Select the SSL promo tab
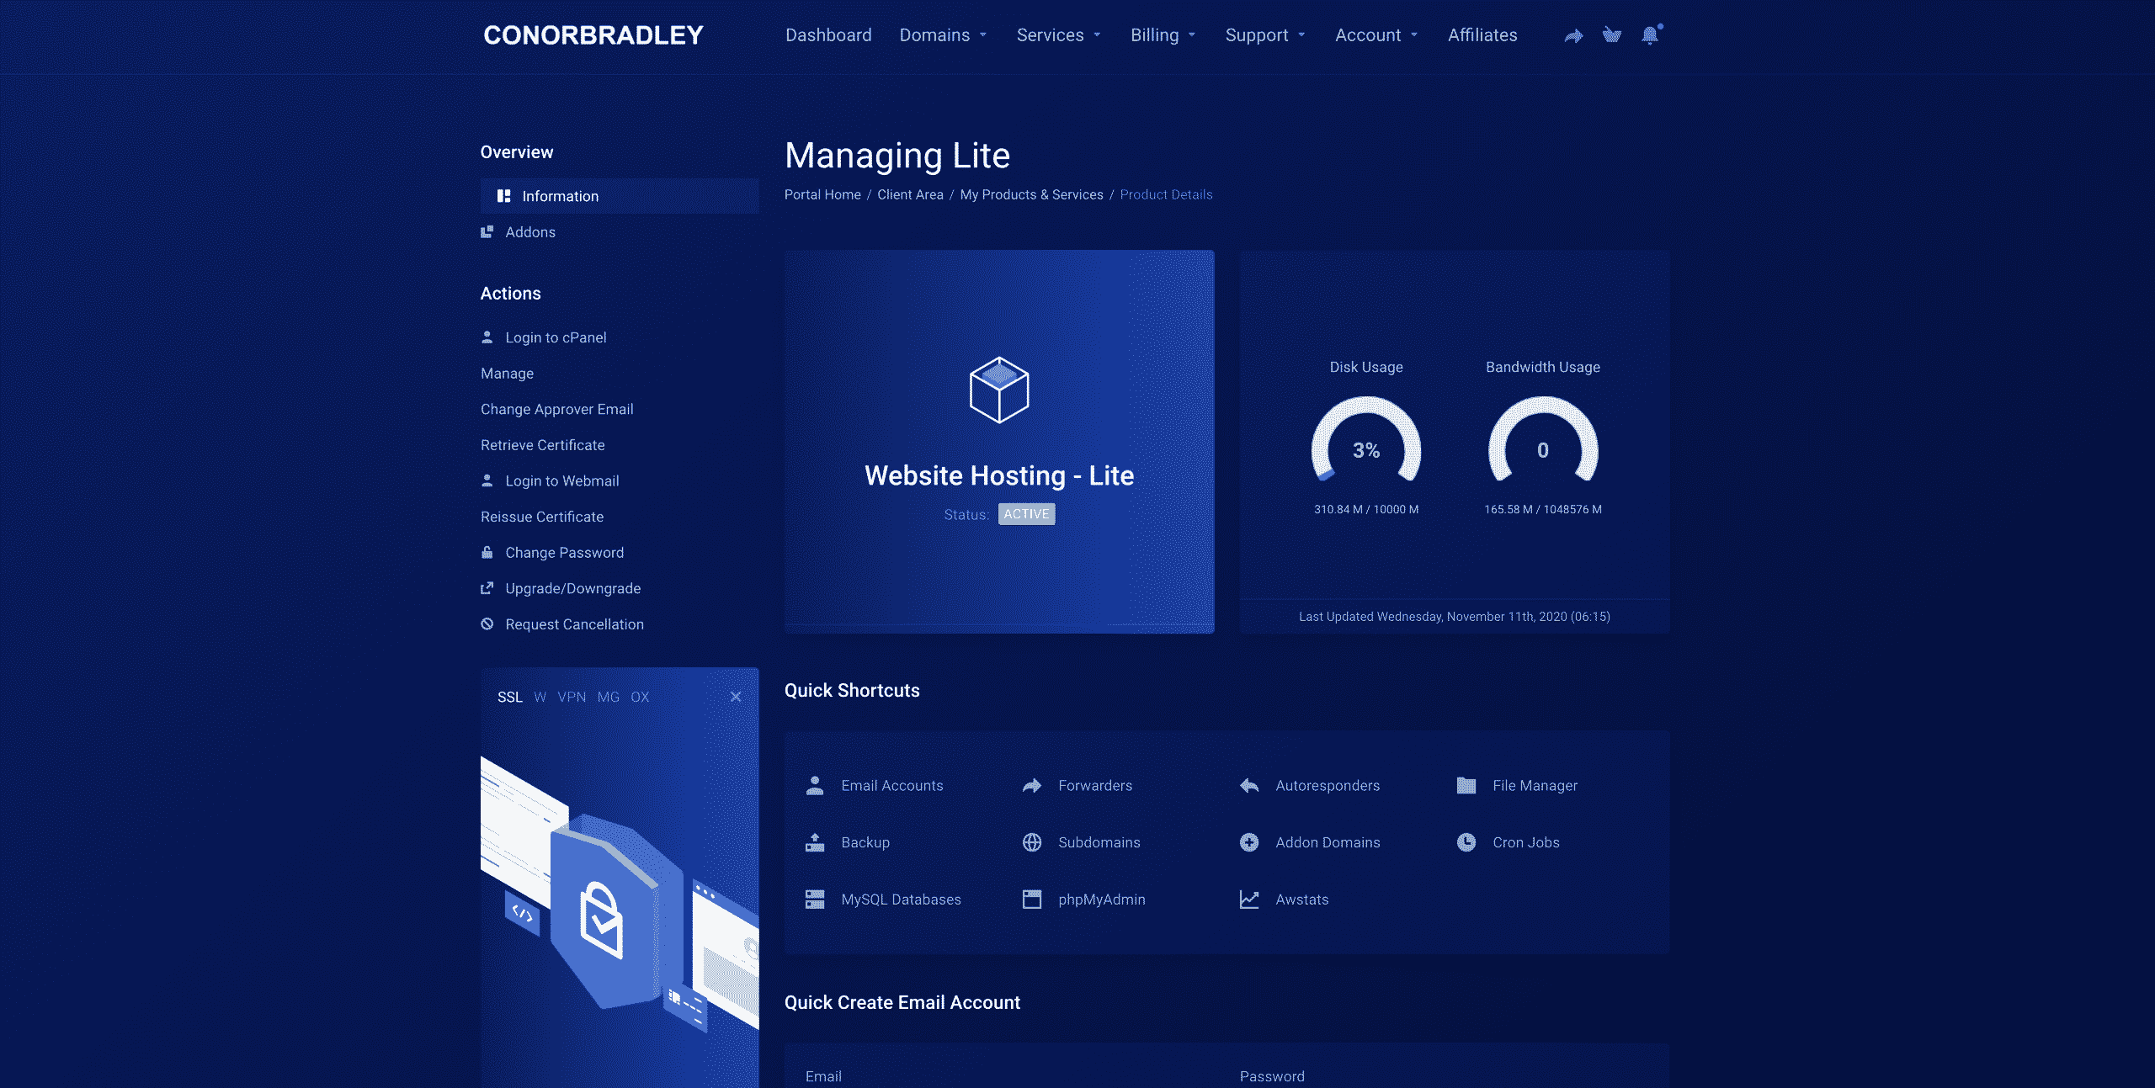Image resolution: width=2155 pixels, height=1088 pixels. click(510, 697)
